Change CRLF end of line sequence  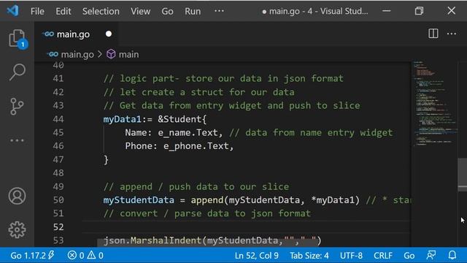coord(382,255)
